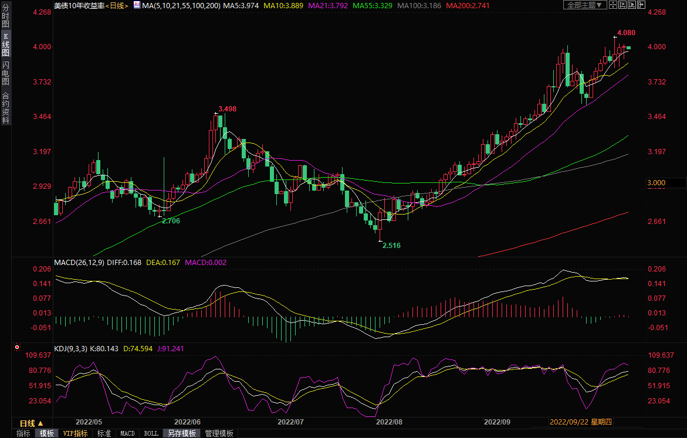Viewport: 687px width, 438px height.
Task: Click the MA indicator chart icon
Action: pyautogui.click(x=137, y=5)
